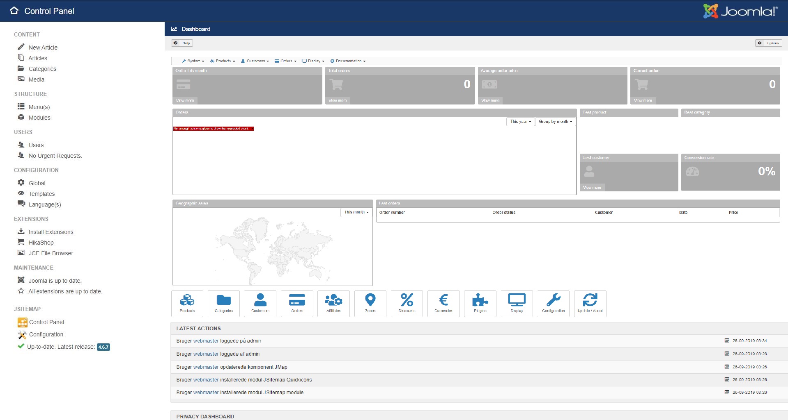Screen dimensions: 788x420
Task: Open the Affiliates group icon tile
Action: point(333,303)
